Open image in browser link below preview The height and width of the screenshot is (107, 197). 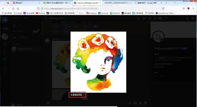[x=76, y=95]
